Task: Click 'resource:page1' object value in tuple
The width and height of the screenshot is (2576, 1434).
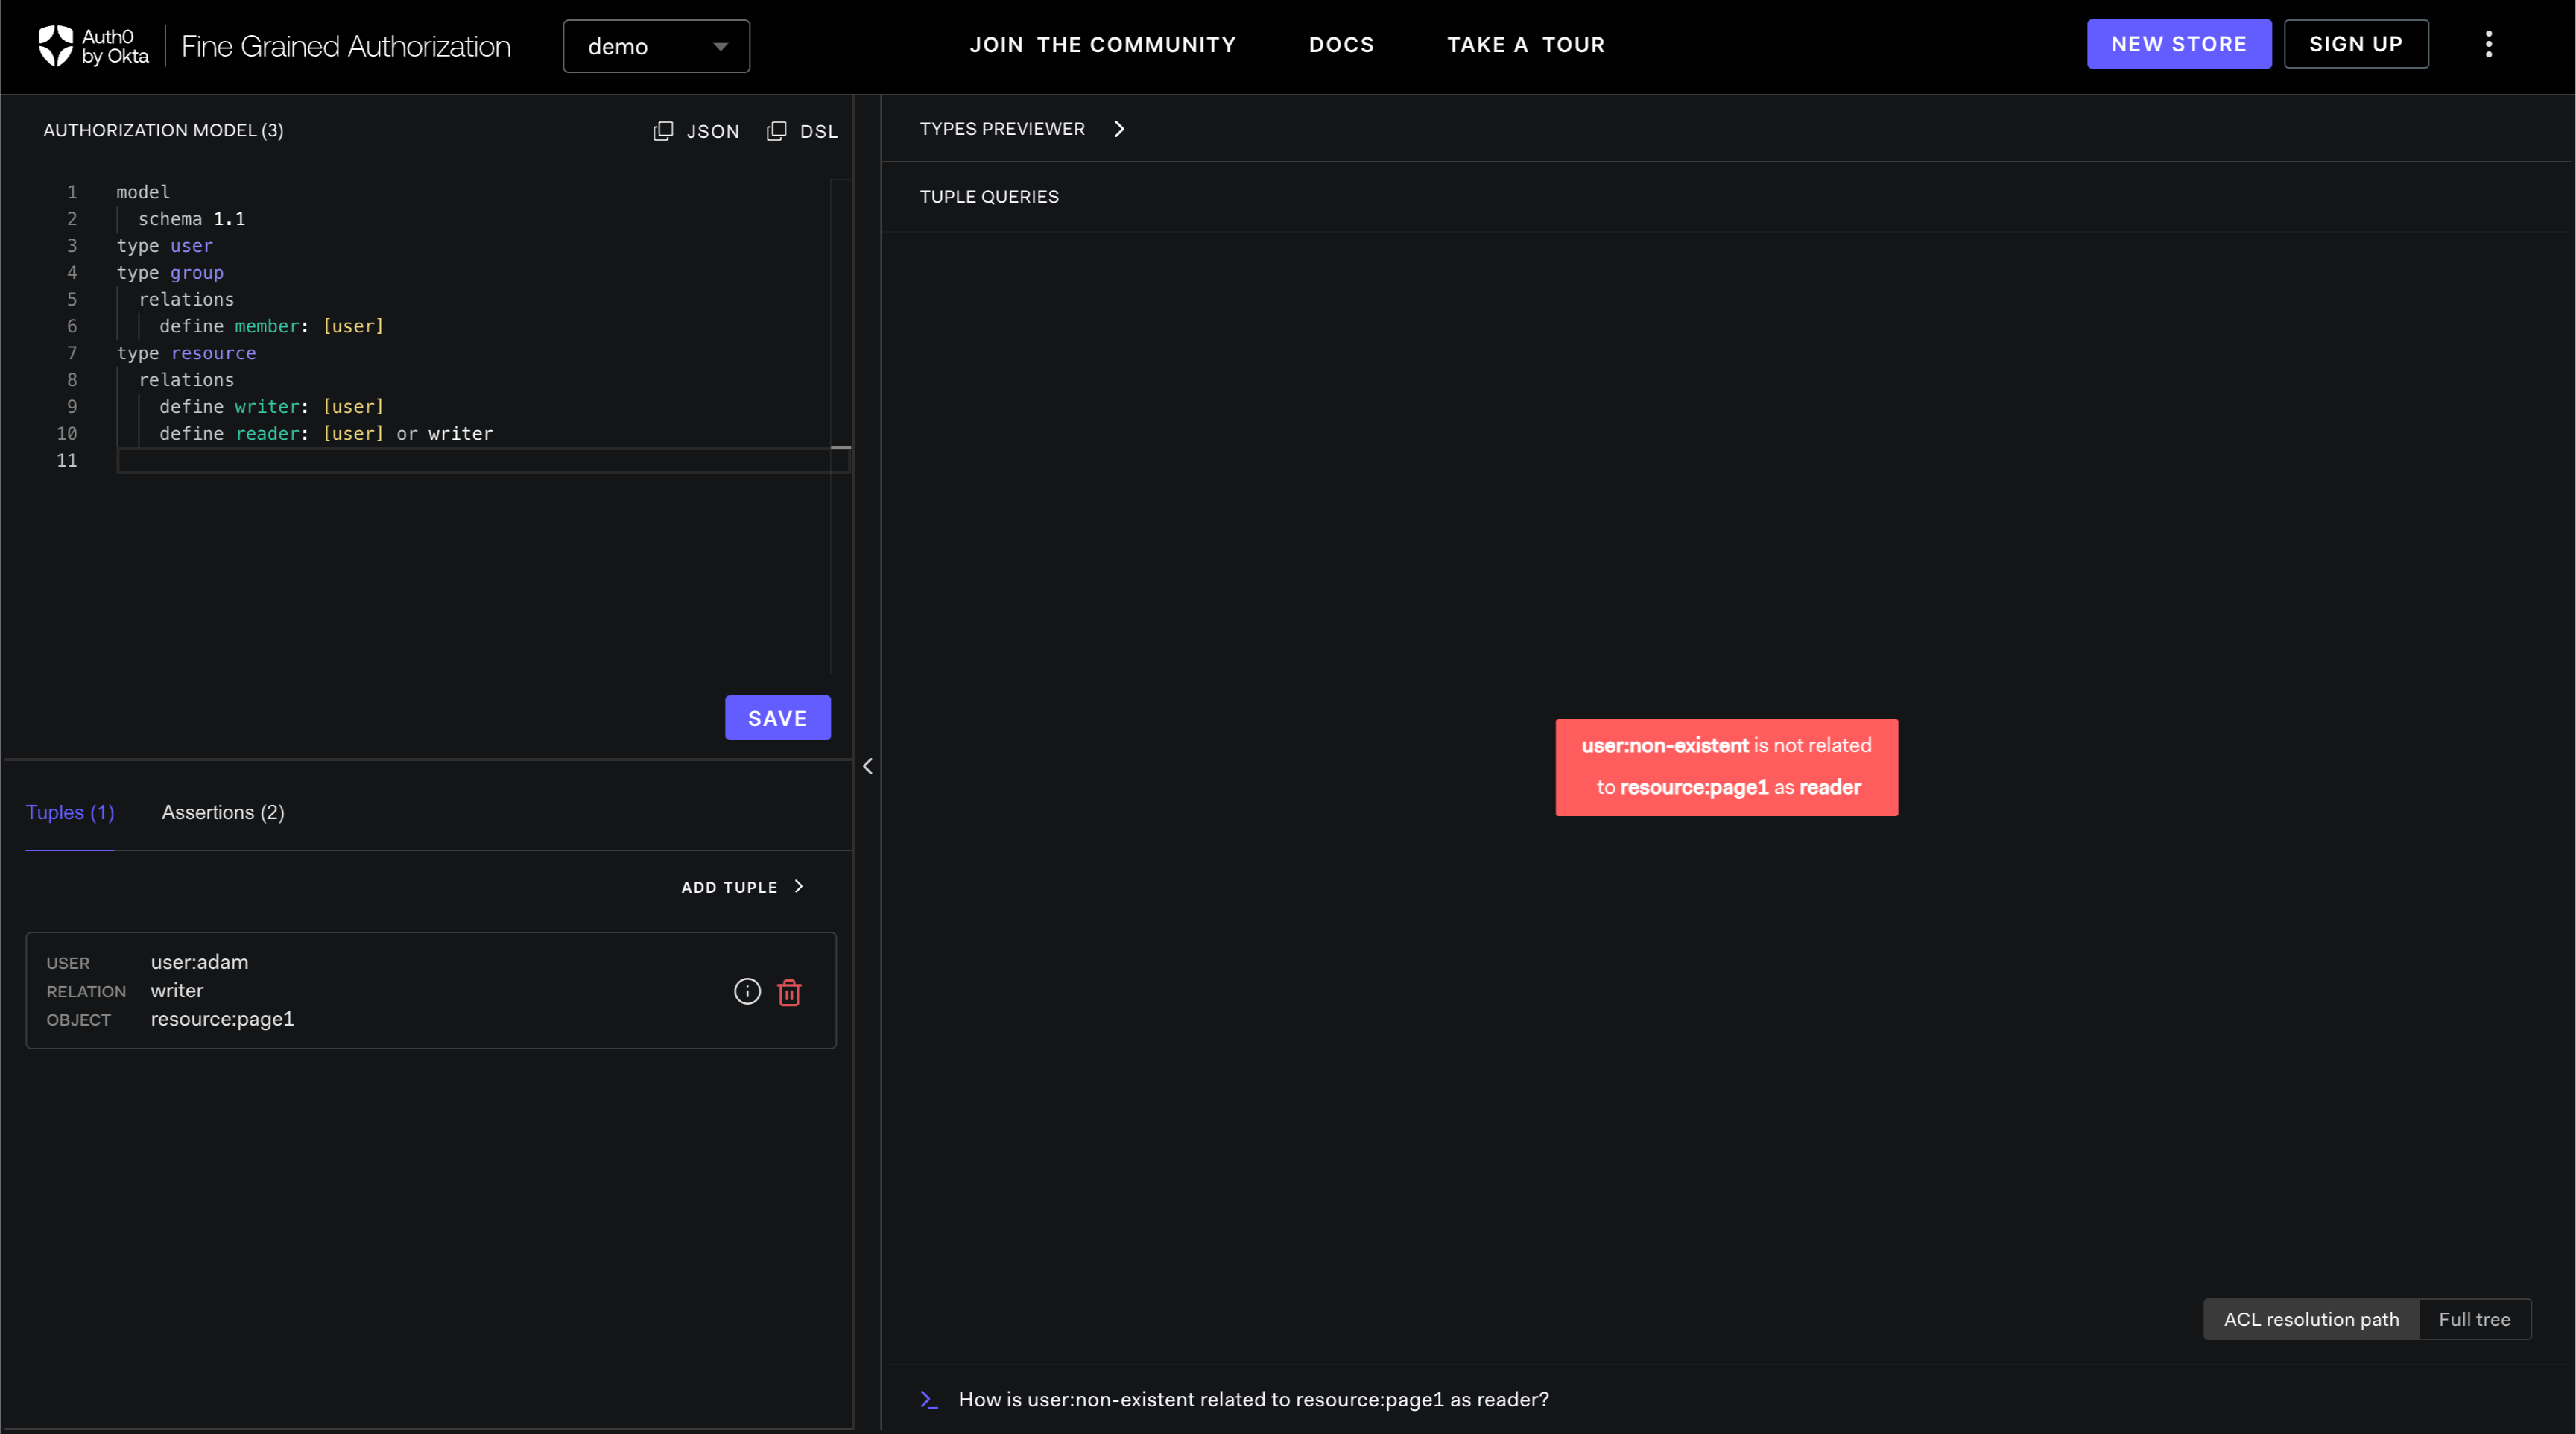Action: click(222, 1019)
